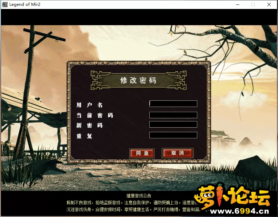The width and height of the screenshot is (278, 217).
Task: Cancel with the 取消 button
Action: 178,153
